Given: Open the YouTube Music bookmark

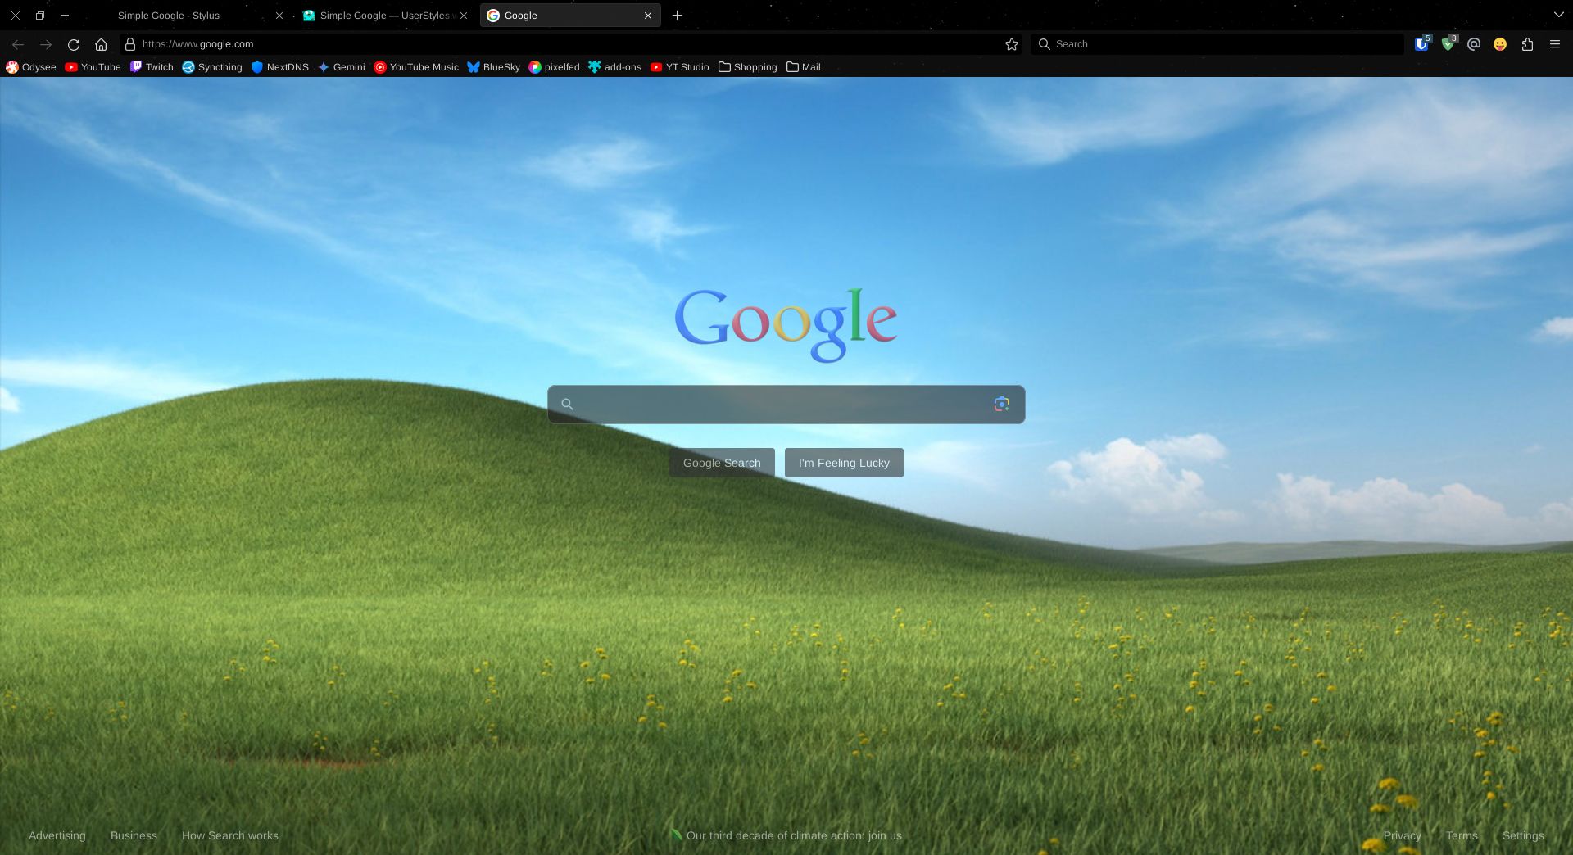Looking at the screenshot, I should [416, 67].
